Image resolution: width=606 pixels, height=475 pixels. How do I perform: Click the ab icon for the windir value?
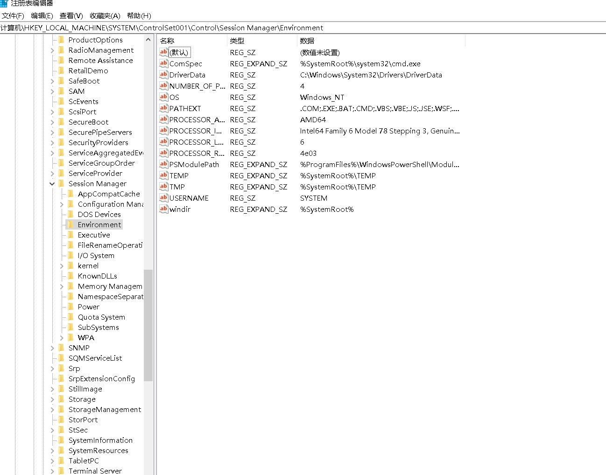click(x=163, y=209)
